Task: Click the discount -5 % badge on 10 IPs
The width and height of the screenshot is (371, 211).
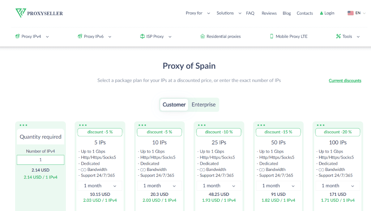Action: 159,132
